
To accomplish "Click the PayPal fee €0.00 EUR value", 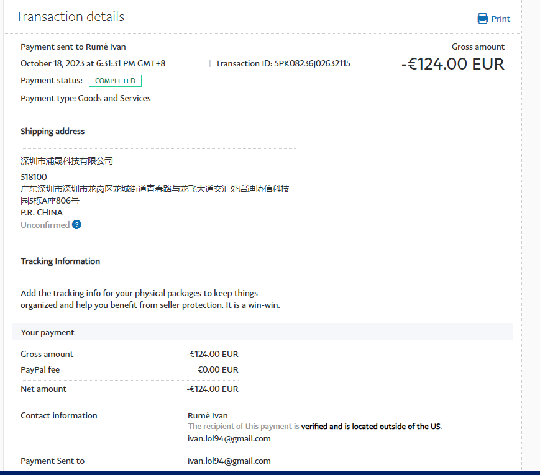I will point(217,369).
